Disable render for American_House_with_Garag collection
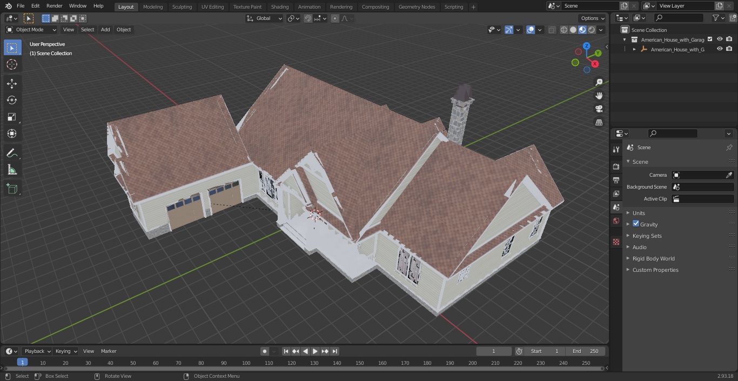 click(729, 39)
